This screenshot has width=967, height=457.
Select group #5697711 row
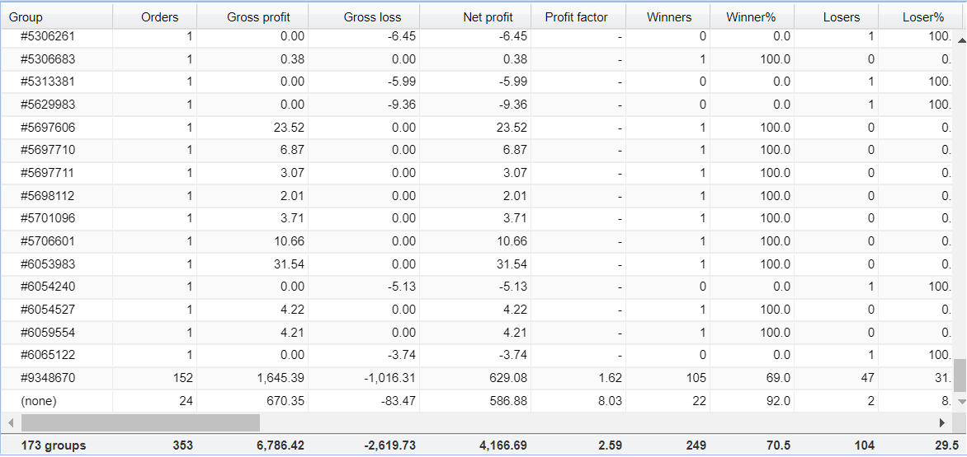[x=477, y=173]
